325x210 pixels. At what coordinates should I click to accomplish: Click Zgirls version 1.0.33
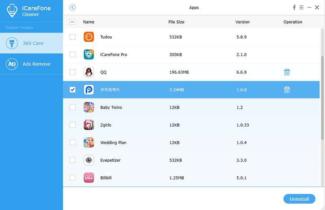243,125
